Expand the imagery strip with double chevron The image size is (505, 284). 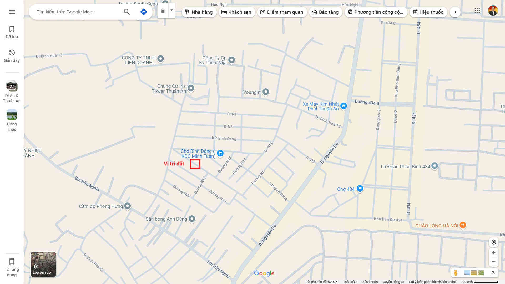493,273
